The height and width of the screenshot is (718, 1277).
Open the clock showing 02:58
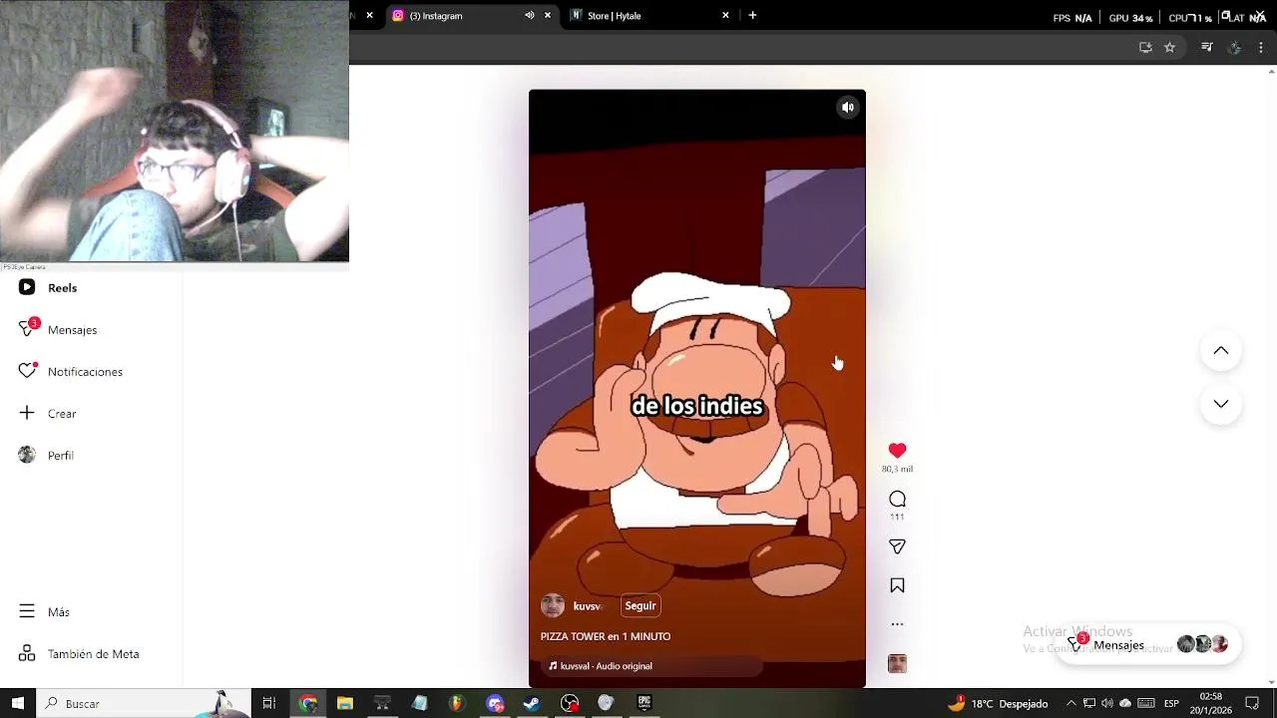point(1210,703)
